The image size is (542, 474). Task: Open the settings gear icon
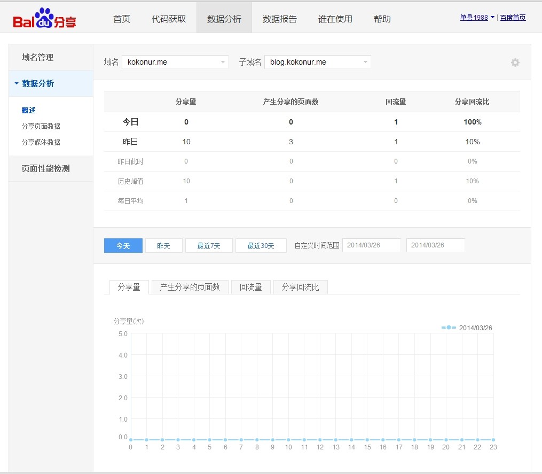point(515,63)
